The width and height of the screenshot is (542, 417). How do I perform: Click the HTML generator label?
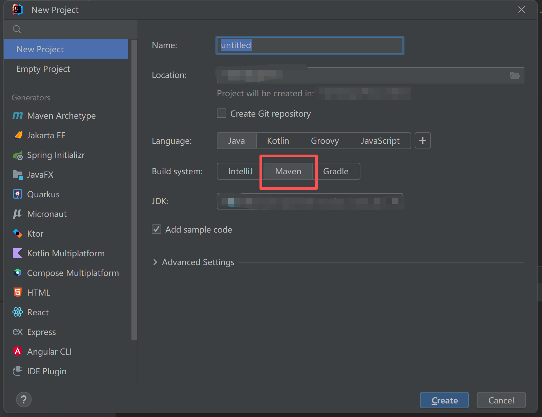click(39, 293)
